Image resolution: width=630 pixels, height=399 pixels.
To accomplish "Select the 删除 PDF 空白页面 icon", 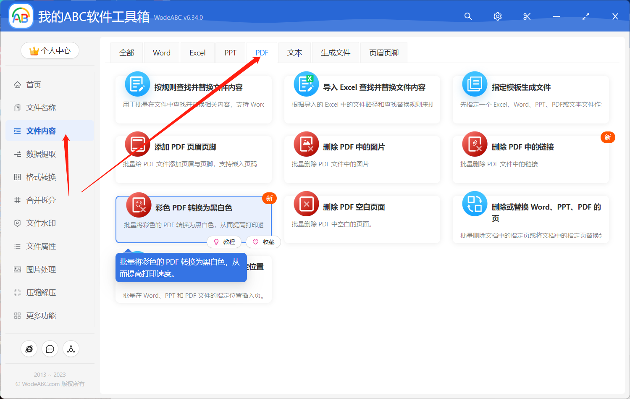I will tap(306, 204).
